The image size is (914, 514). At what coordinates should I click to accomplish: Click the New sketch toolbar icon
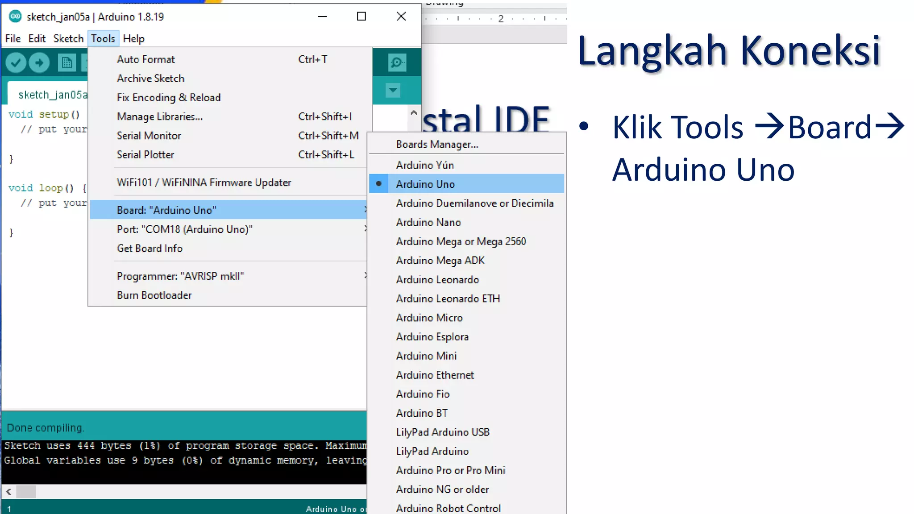click(67, 62)
